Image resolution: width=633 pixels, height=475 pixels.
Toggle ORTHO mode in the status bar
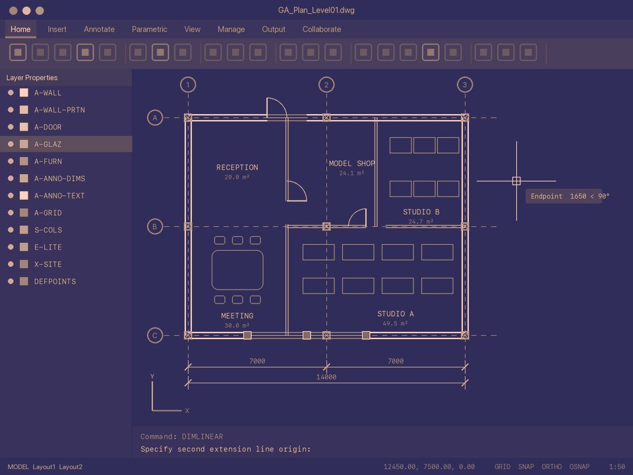(x=551, y=467)
